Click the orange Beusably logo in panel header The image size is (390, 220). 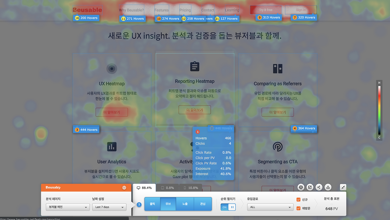coord(53,187)
